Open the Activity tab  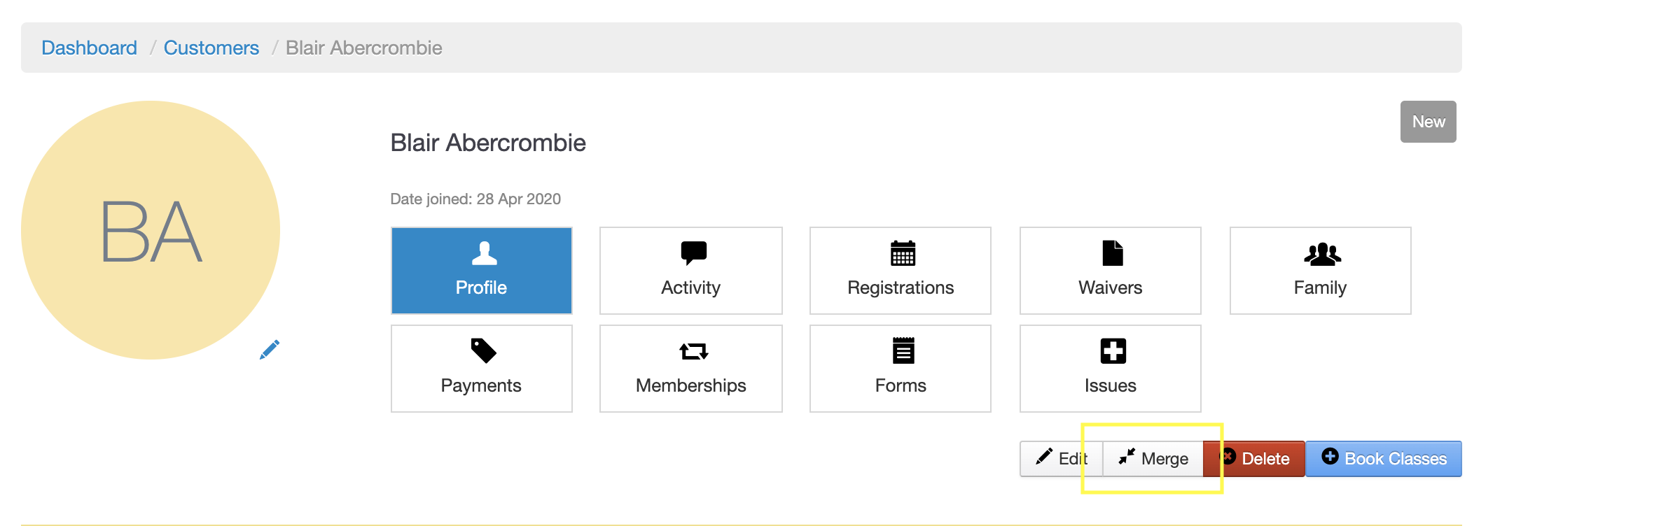point(690,271)
